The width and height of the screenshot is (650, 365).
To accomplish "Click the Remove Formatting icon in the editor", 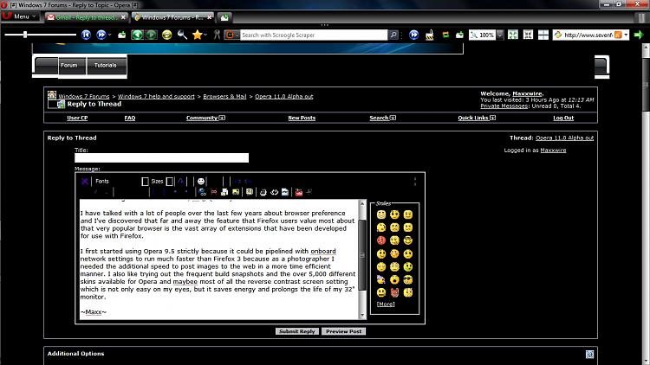I will point(85,182).
